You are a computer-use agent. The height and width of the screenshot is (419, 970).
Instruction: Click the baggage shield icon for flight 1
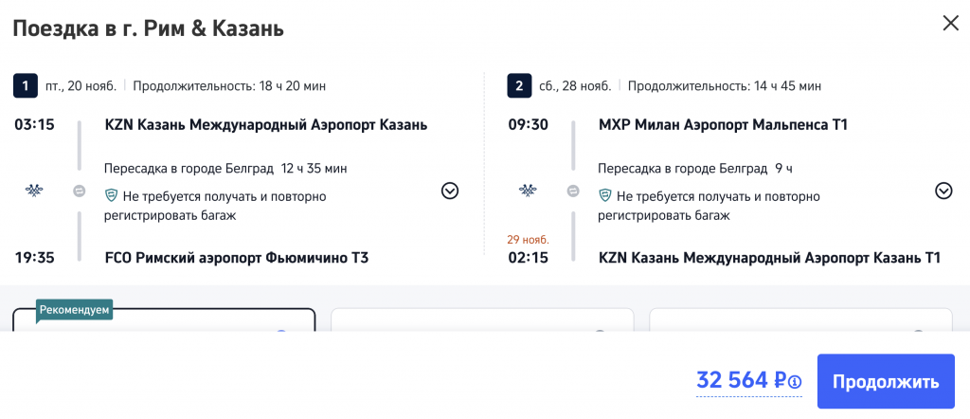click(111, 196)
